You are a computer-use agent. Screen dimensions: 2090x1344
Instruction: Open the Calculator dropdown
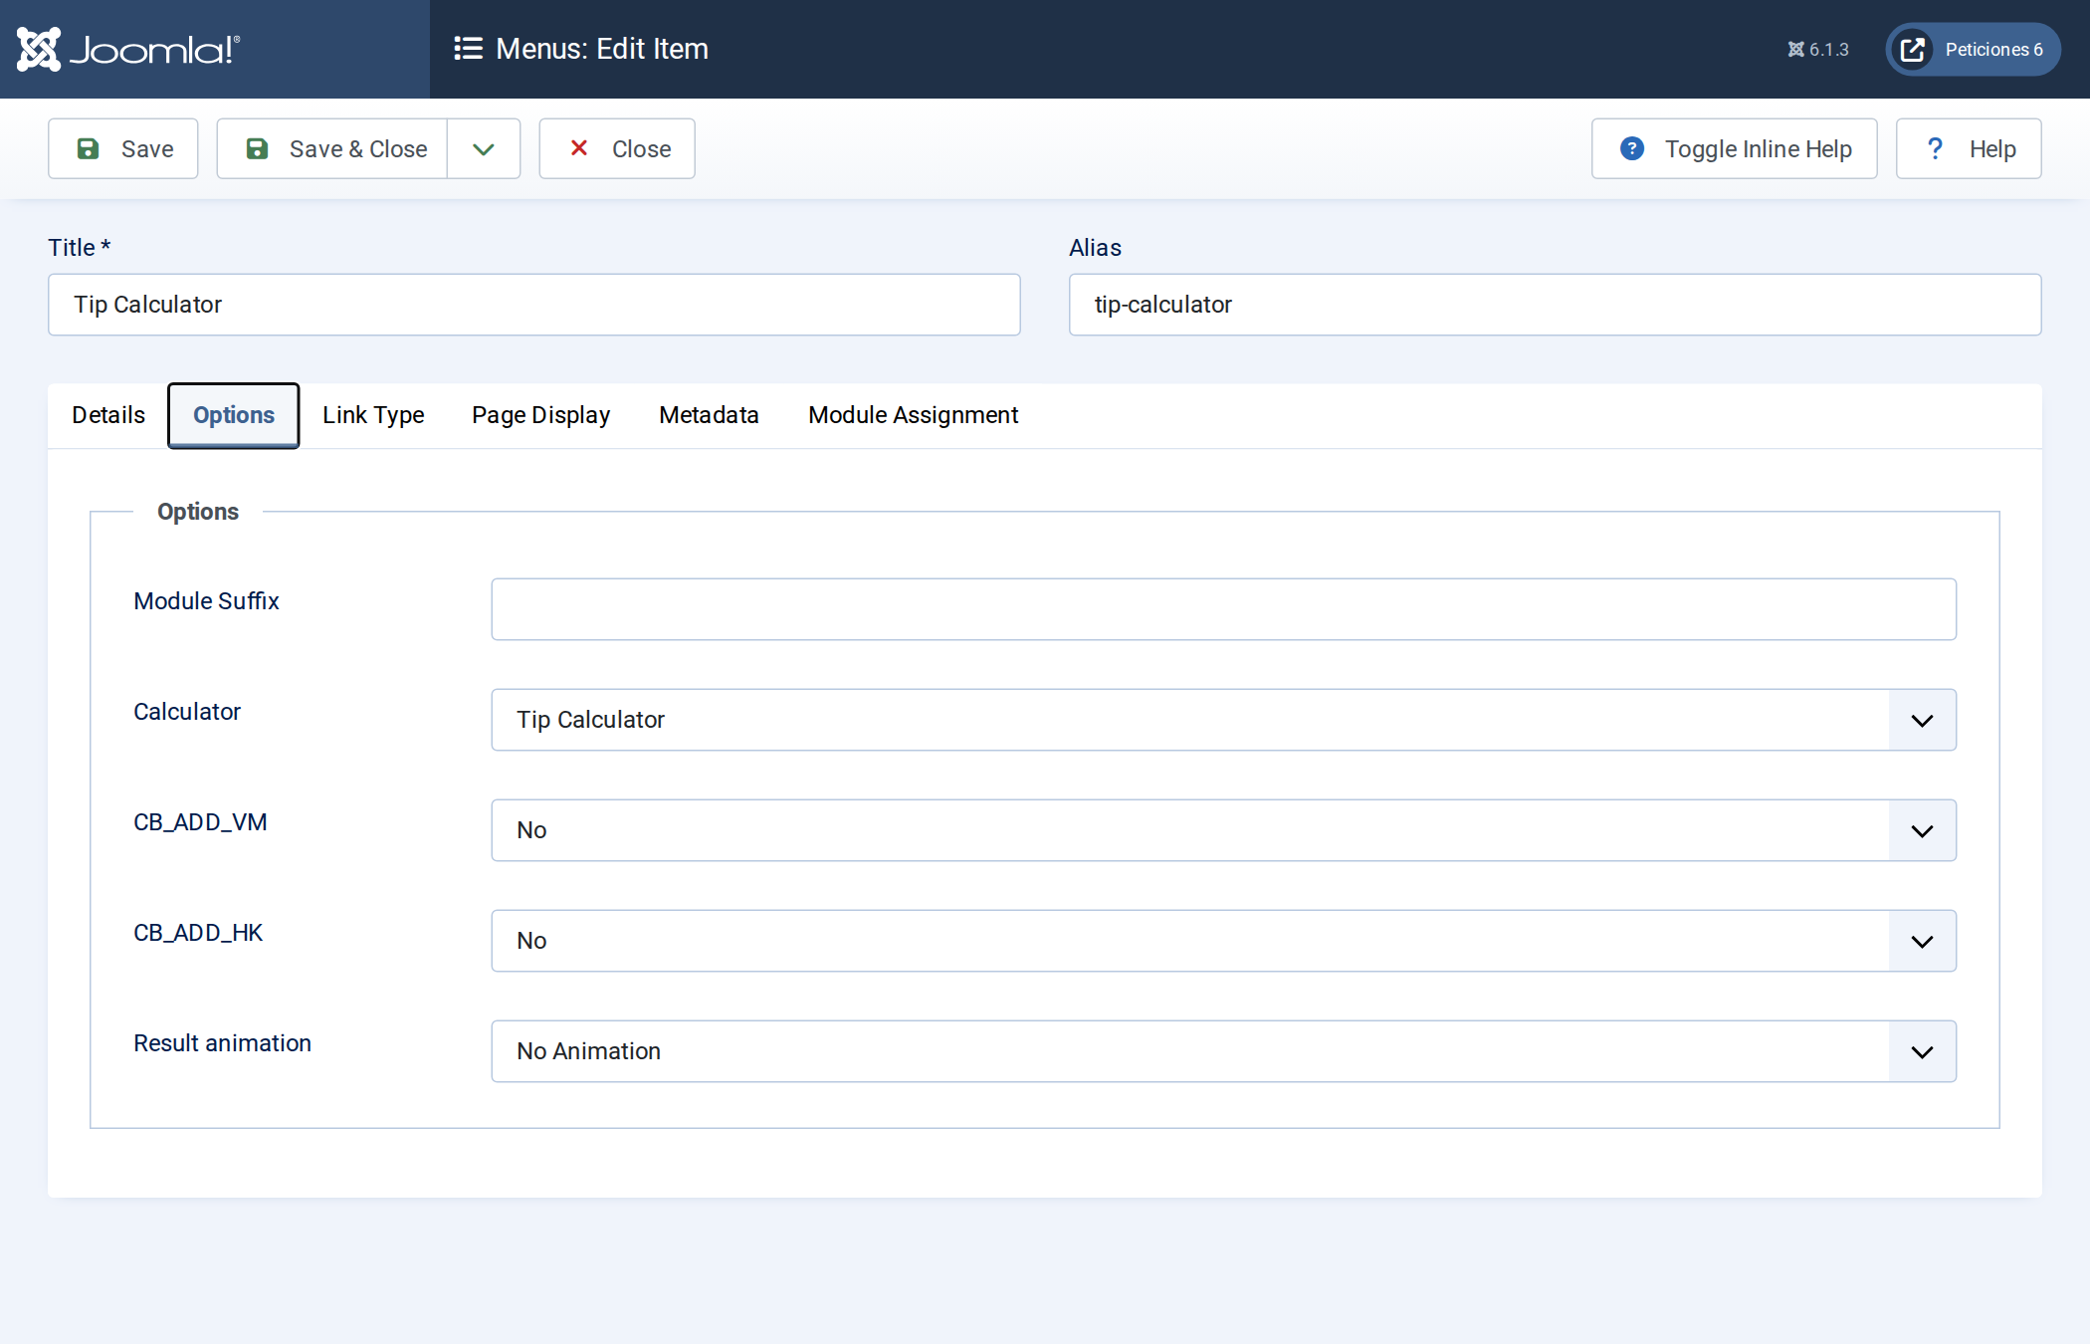[x=1224, y=720]
